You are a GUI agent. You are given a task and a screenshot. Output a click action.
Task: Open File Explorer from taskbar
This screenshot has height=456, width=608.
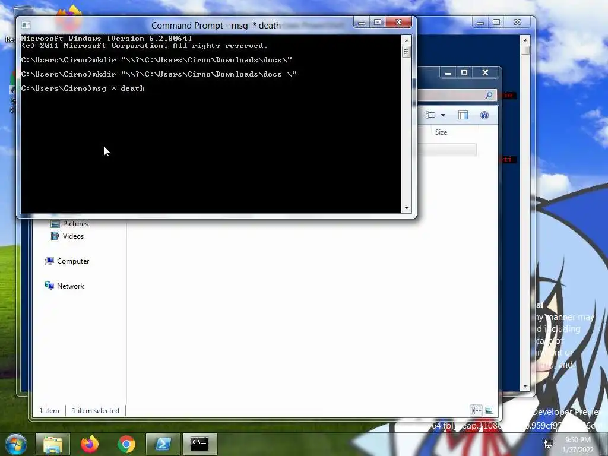click(53, 444)
